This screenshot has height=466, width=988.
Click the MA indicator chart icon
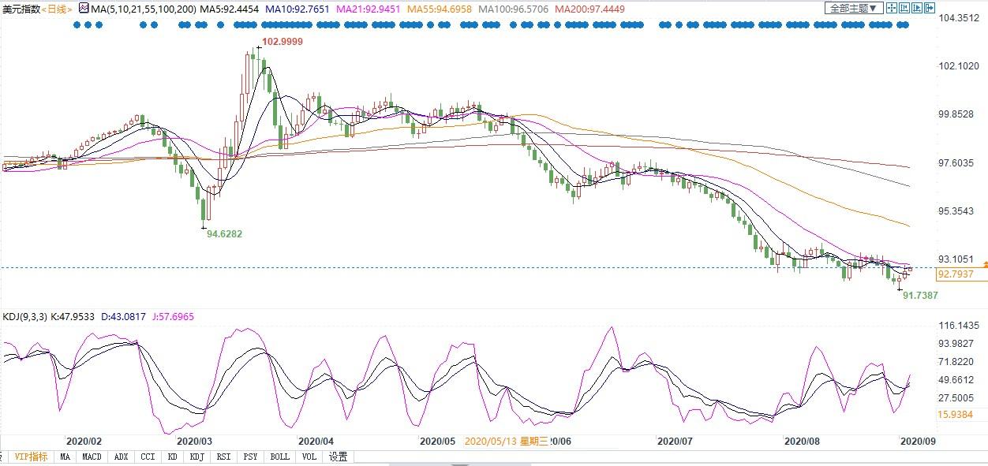84,9
